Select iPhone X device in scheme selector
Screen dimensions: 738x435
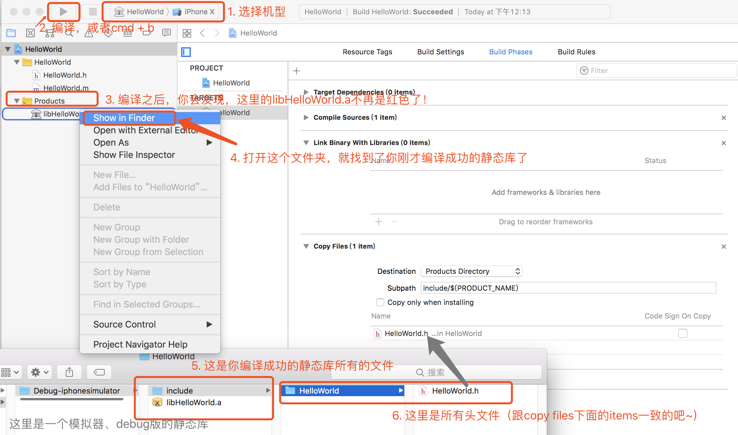[x=199, y=12]
